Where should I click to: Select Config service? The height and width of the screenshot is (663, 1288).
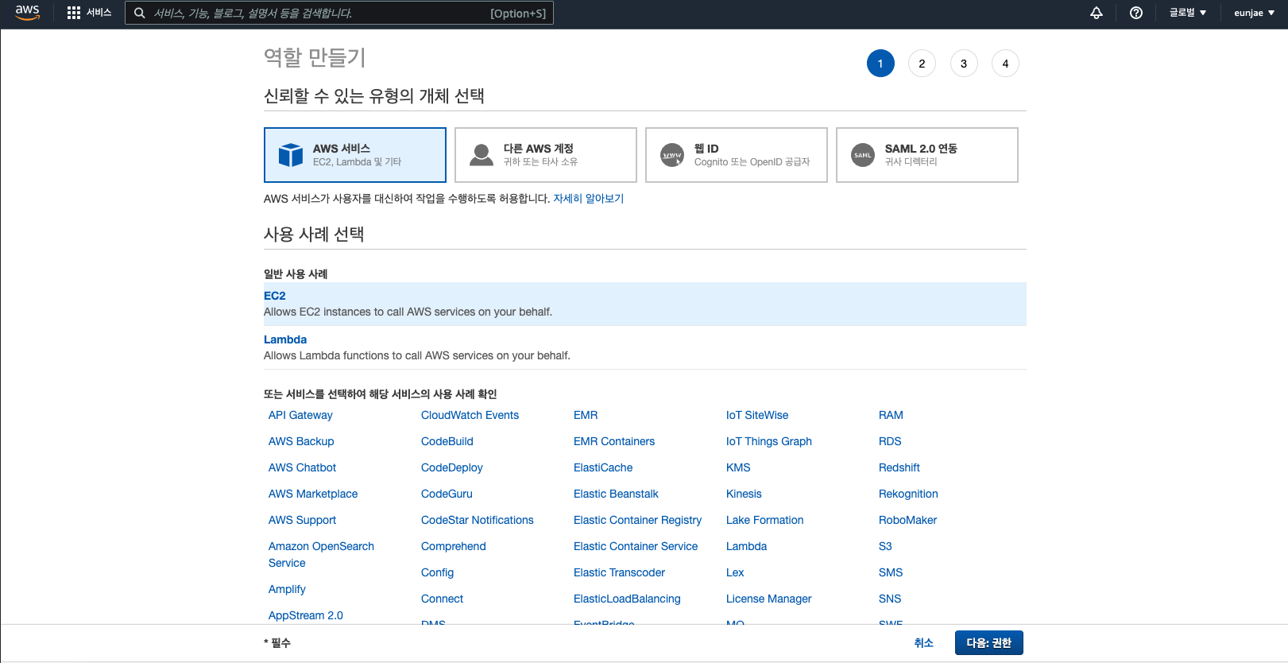point(438,572)
